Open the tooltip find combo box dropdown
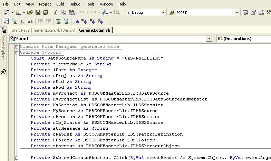 [x=237, y=13]
